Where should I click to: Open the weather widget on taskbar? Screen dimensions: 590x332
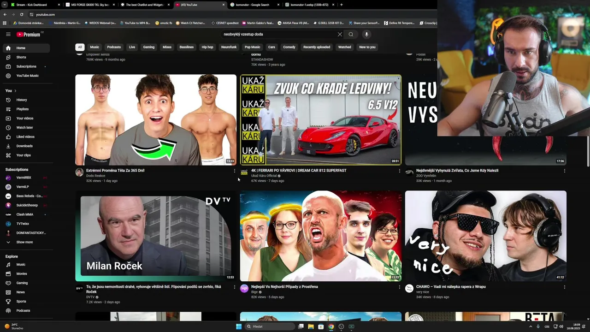pos(14,326)
